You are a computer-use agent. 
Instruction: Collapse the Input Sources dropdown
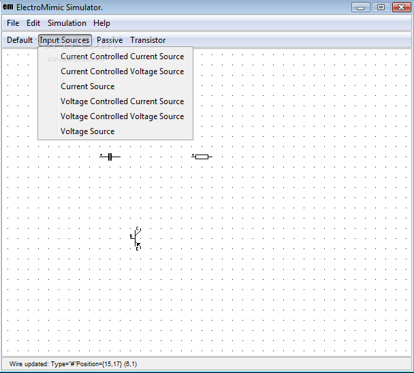[x=65, y=40]
